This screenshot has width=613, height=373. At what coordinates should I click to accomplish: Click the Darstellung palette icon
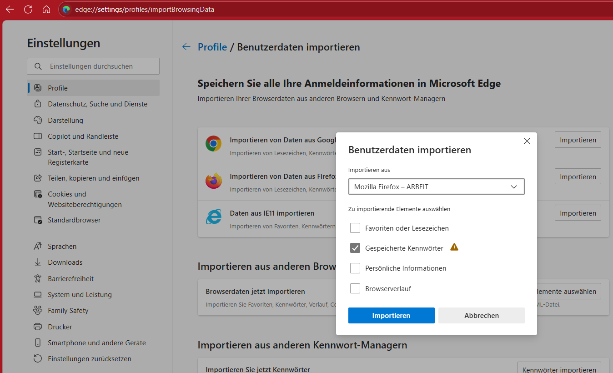pos(38,121)
